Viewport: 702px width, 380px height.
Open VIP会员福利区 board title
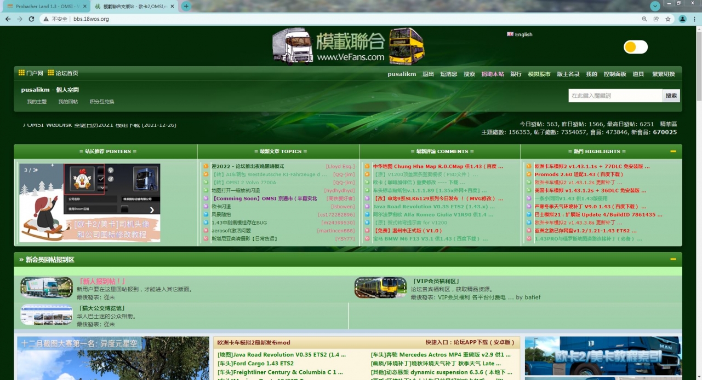click(435, 281)
